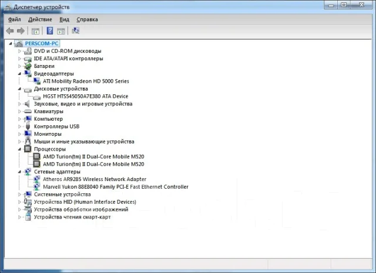Image resolution: width=376 pixels, height=273 pixels.
Task: Select Мыши и иные указывающие устройства
Action: (x=84, y=142)
